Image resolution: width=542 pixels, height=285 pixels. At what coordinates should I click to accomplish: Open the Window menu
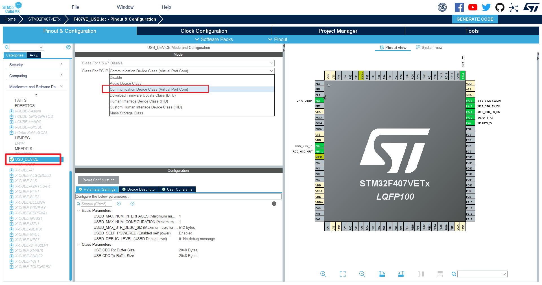pos(125,7)
